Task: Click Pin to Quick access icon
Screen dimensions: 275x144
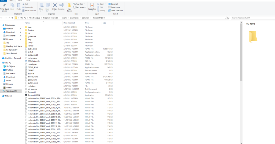Action: pos(4,7)
